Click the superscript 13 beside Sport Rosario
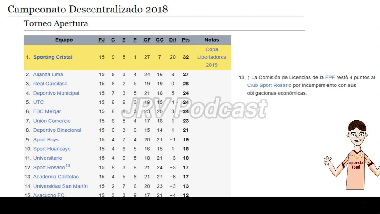Viewport: 380px width, 214px height. pyautogui.click(x=68, y=166)
